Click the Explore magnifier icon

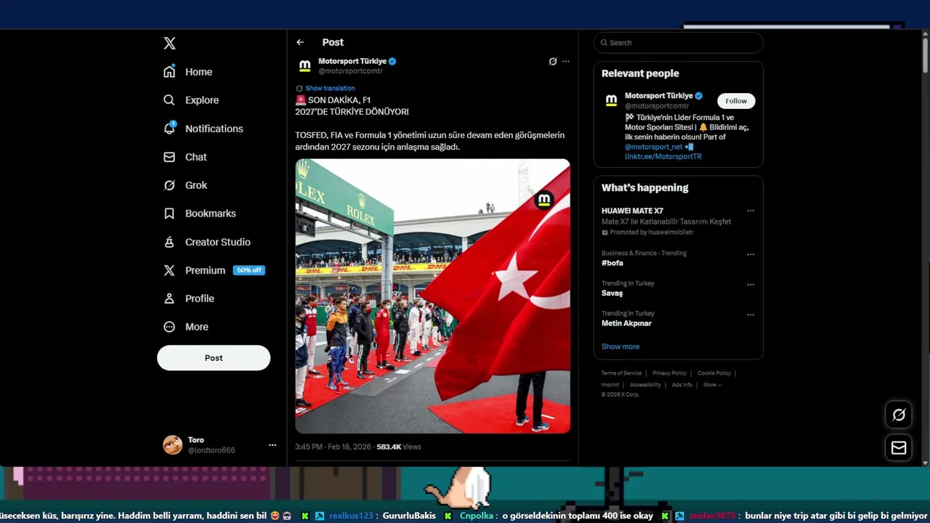[169, 100]
